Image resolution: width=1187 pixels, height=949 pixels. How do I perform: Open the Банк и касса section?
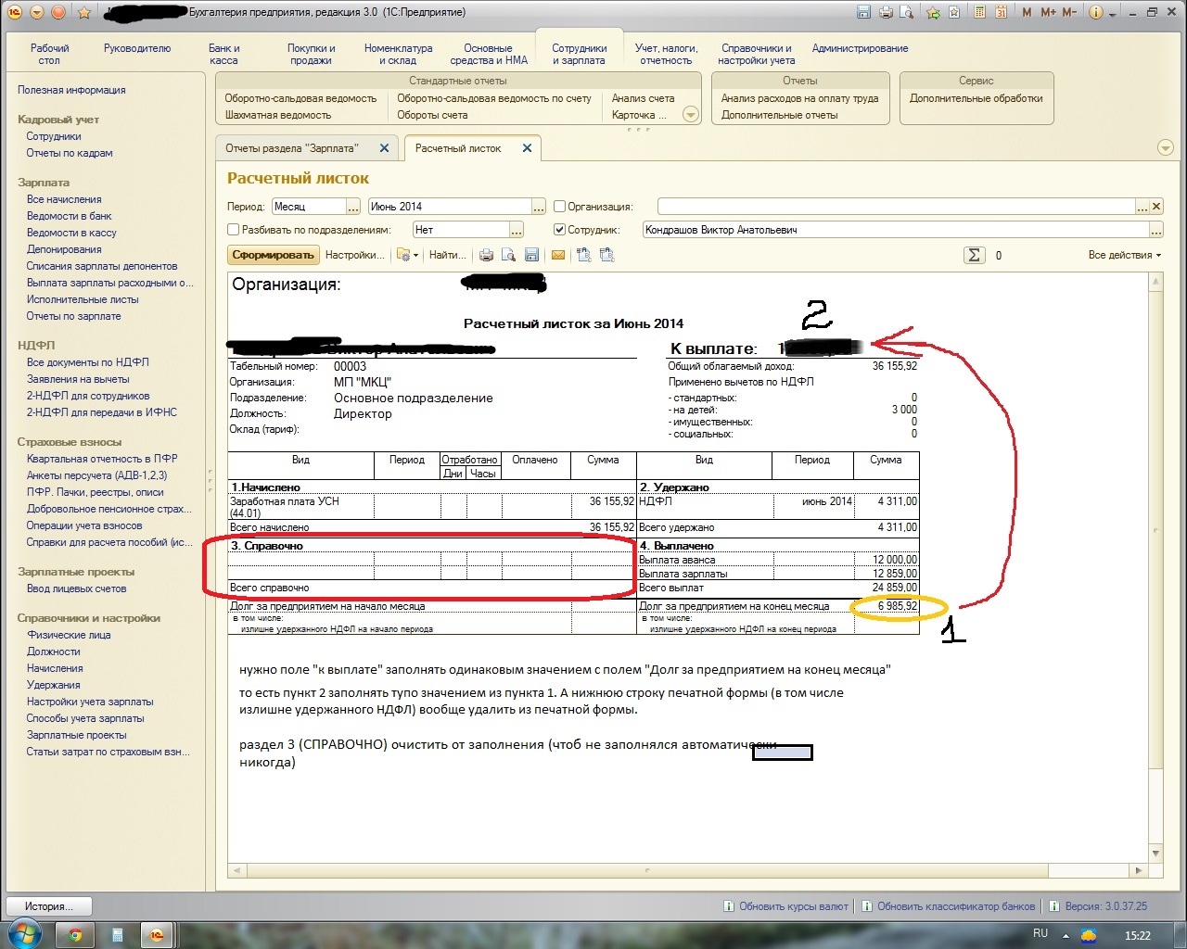pos(223,54)
